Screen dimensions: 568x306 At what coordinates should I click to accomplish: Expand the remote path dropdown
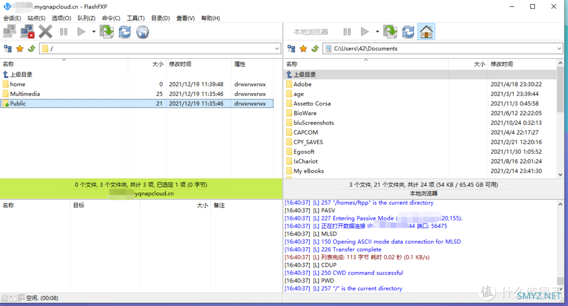277,48
